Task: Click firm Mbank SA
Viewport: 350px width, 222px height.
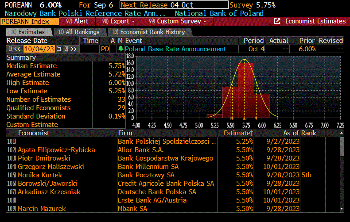Action: pyautogui.click(x=132, y=209)
